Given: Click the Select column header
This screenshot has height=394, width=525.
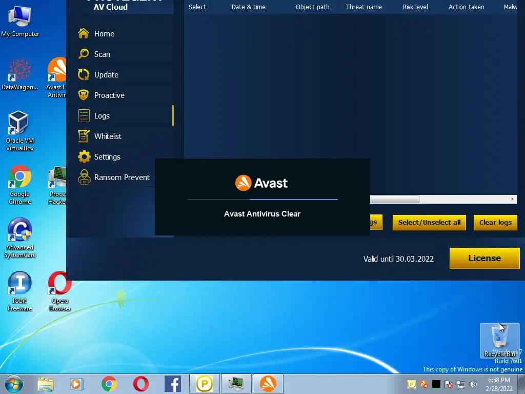Looking at the screenshot, I should tap(197, 7).
